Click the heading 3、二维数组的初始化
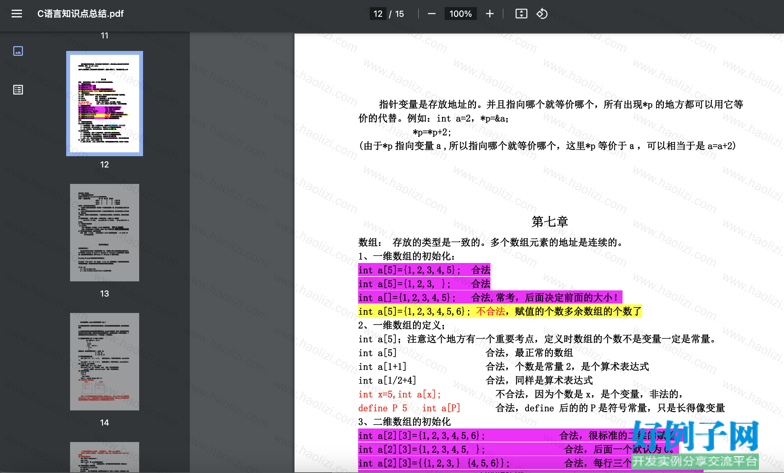The width and height of the screenshot is (784, 473). (x=405, y=422)
